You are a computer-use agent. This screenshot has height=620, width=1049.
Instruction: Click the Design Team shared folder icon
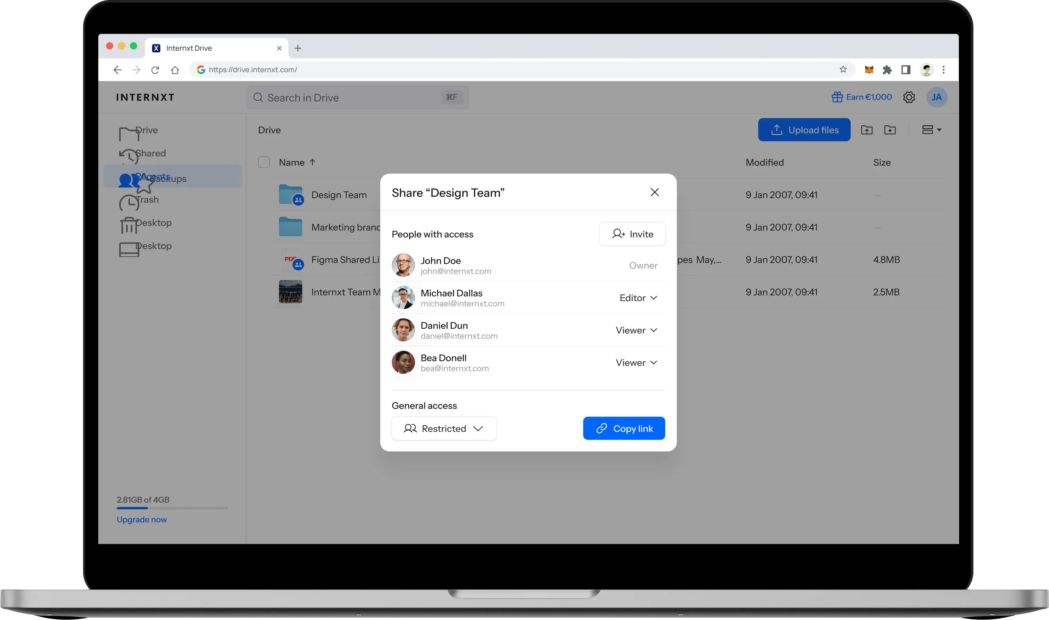[x=291, y=194]
